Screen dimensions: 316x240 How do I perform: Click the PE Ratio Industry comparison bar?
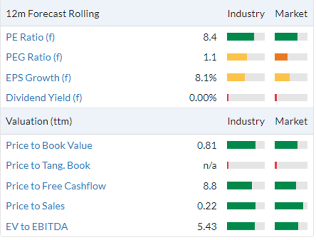[x=246, y=37]
